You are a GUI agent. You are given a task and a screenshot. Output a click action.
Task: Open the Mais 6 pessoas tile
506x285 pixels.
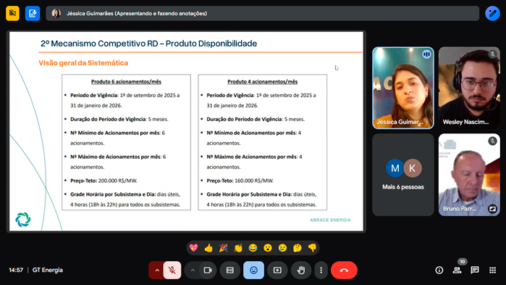(403, 175)
